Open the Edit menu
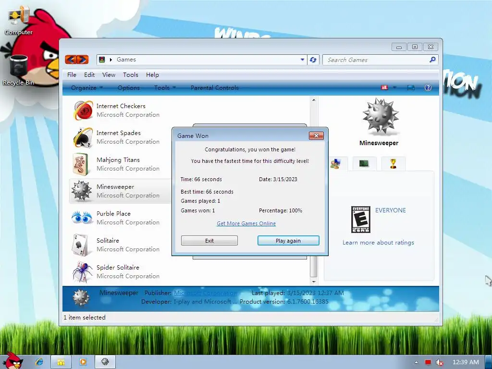 click(89, 74)
